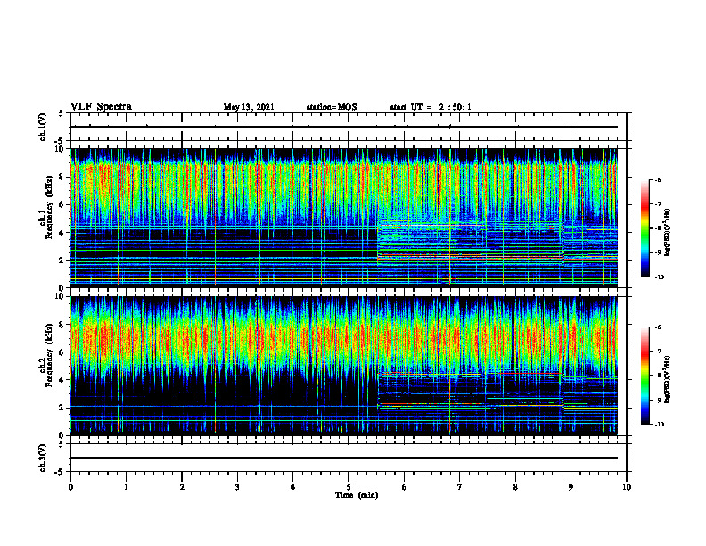Click the ch.1 spectrogram color scale bar

[645, 228]
